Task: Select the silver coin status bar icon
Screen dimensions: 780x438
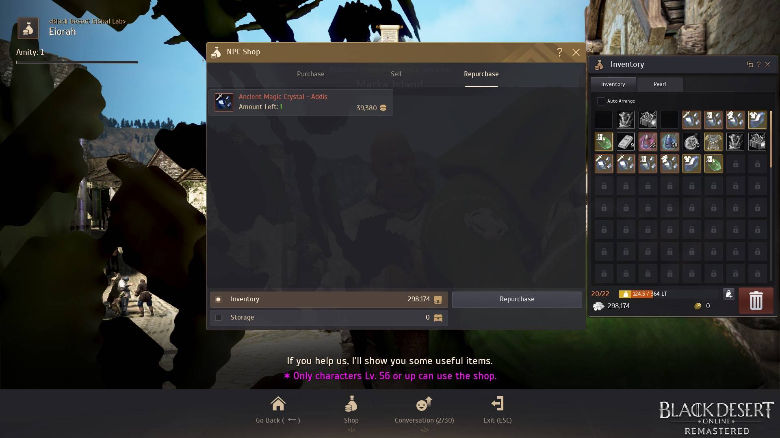Action: pos(598,305)
